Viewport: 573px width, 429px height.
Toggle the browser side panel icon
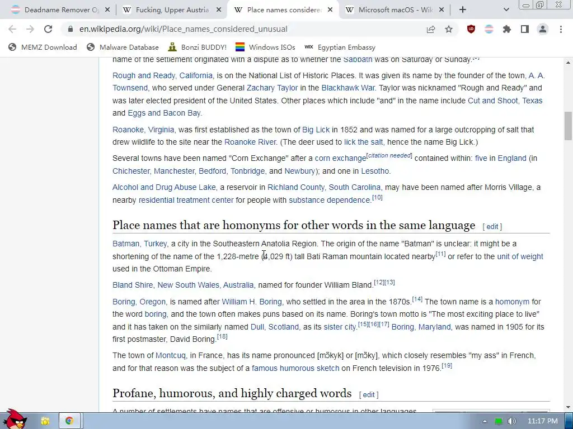pos(525,29)
